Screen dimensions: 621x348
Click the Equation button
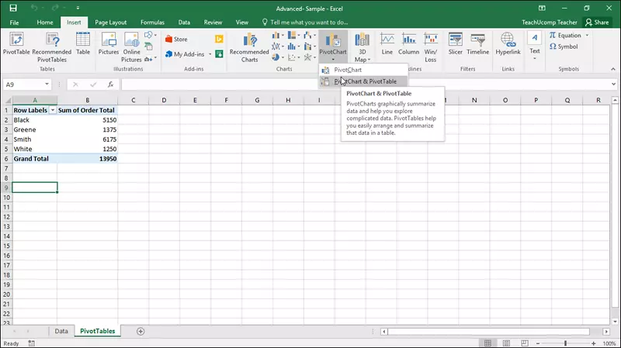565,35
